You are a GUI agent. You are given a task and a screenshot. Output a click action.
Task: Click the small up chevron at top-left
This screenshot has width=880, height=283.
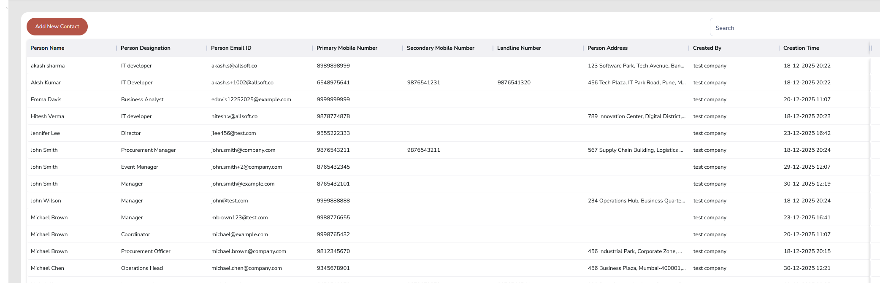pyautogui.click(x=7, y=8)
